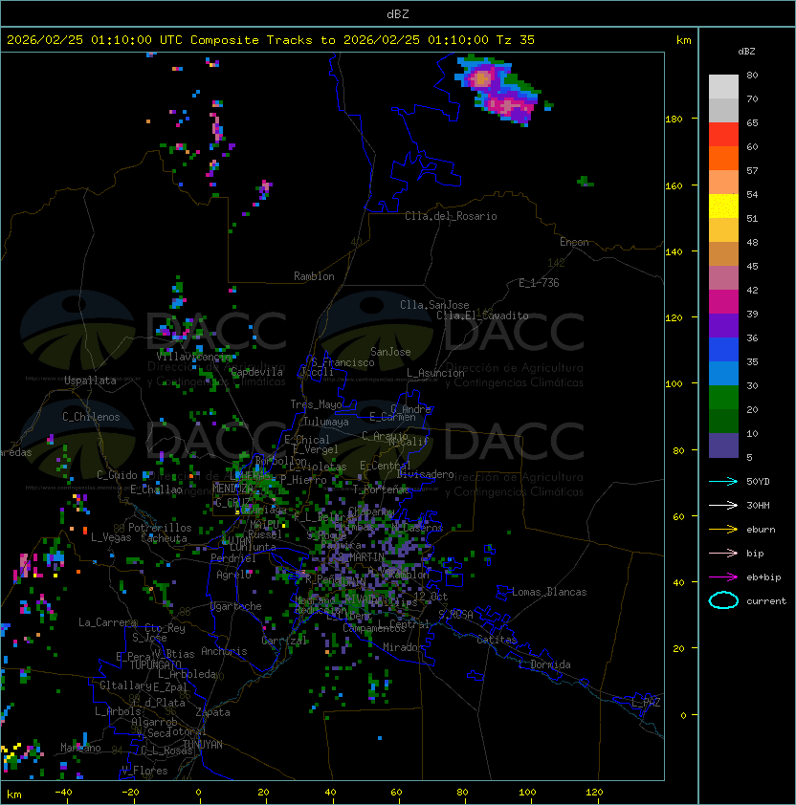Click the 120 km horizontal axis tick label
The image size is (796, 805).
pyautogui.click(x=594, y=793)
